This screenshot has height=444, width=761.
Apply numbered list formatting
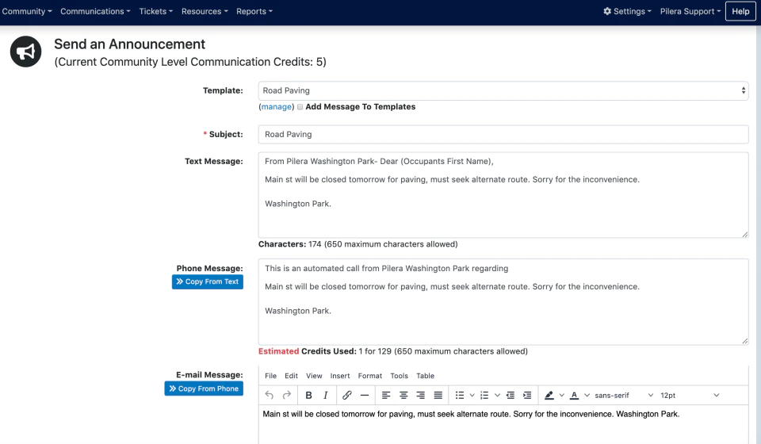[484, 396]
